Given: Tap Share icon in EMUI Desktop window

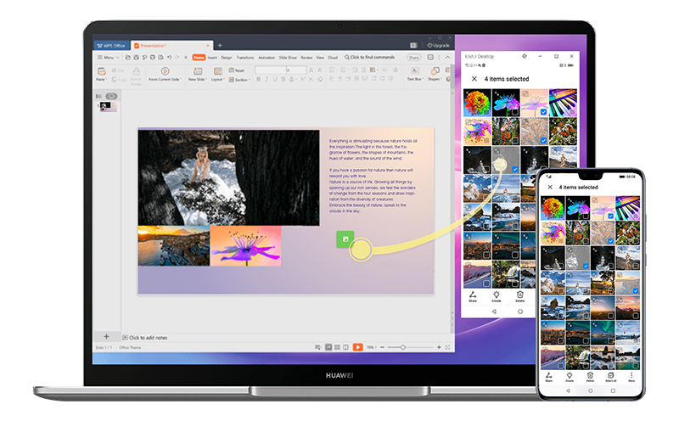Looking at the screenshot, I should pos(473,296).
